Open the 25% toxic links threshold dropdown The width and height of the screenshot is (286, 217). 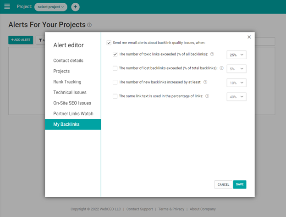point(236,55)
